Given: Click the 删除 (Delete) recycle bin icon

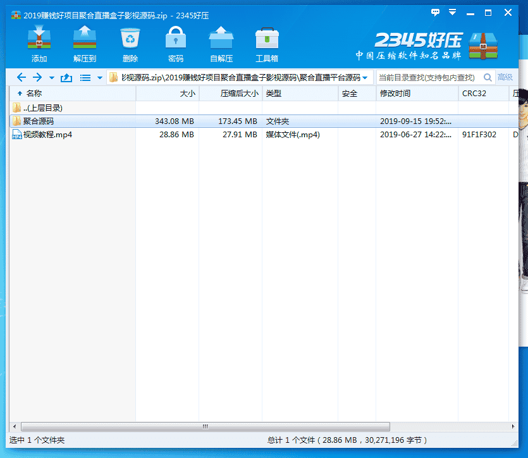Looking at the screenshot, I should click(x=130, y=44).
